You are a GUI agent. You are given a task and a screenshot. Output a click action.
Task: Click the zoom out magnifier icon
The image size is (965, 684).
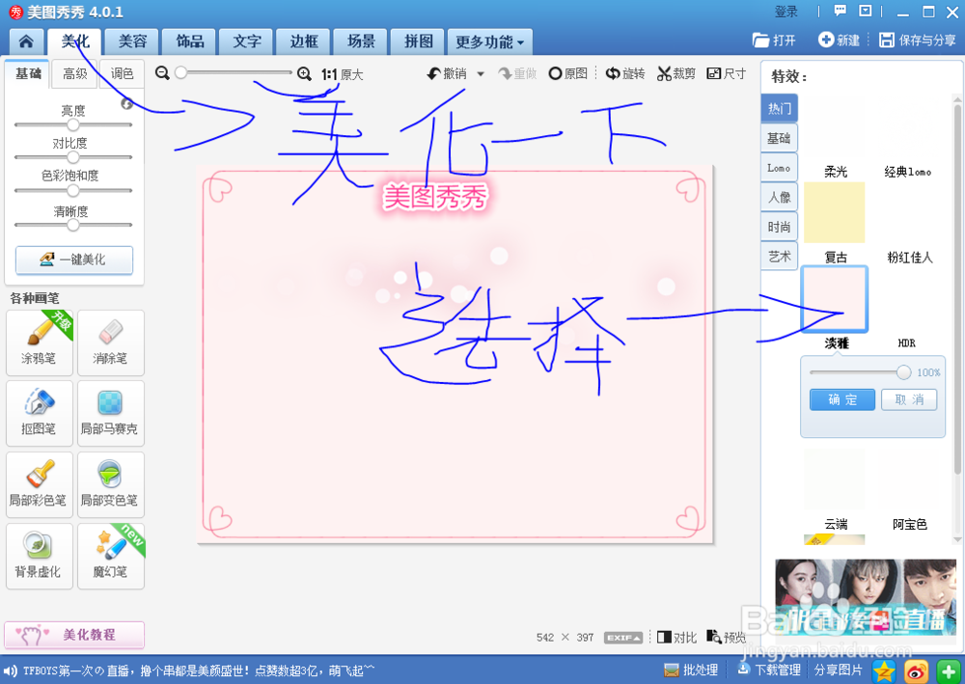[x=162, y=73]
